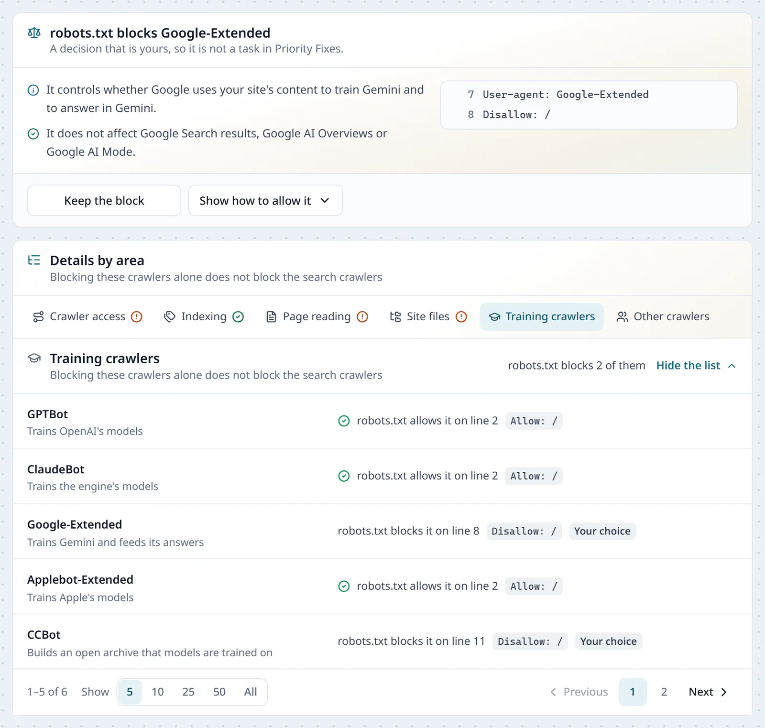Click the 1–5 of 6 count text
The height and width of the screenshot is (728, 765).
point(47,692)
